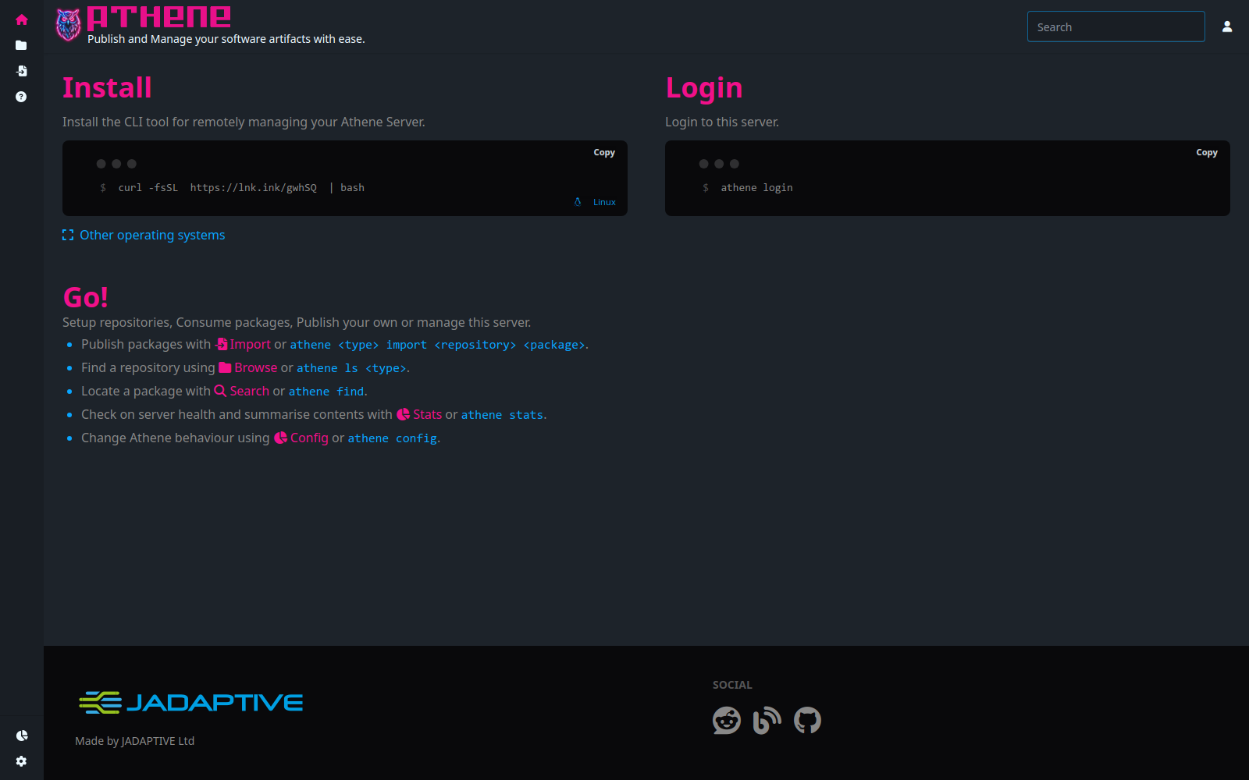Follow the Import link
1249x780 pixels.
tap(244, 344)
